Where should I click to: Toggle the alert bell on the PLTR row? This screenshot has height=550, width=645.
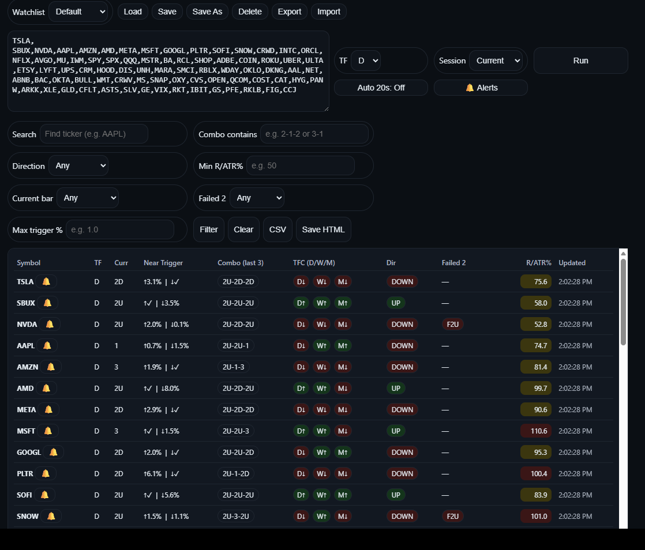click(46, 473)
